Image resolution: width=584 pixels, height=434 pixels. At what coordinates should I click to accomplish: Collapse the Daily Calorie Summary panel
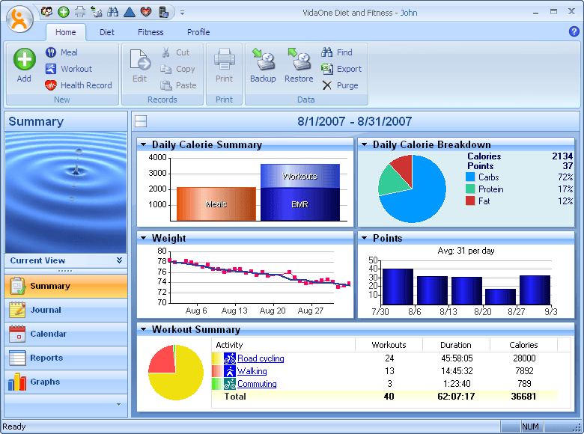click(143, 144)
